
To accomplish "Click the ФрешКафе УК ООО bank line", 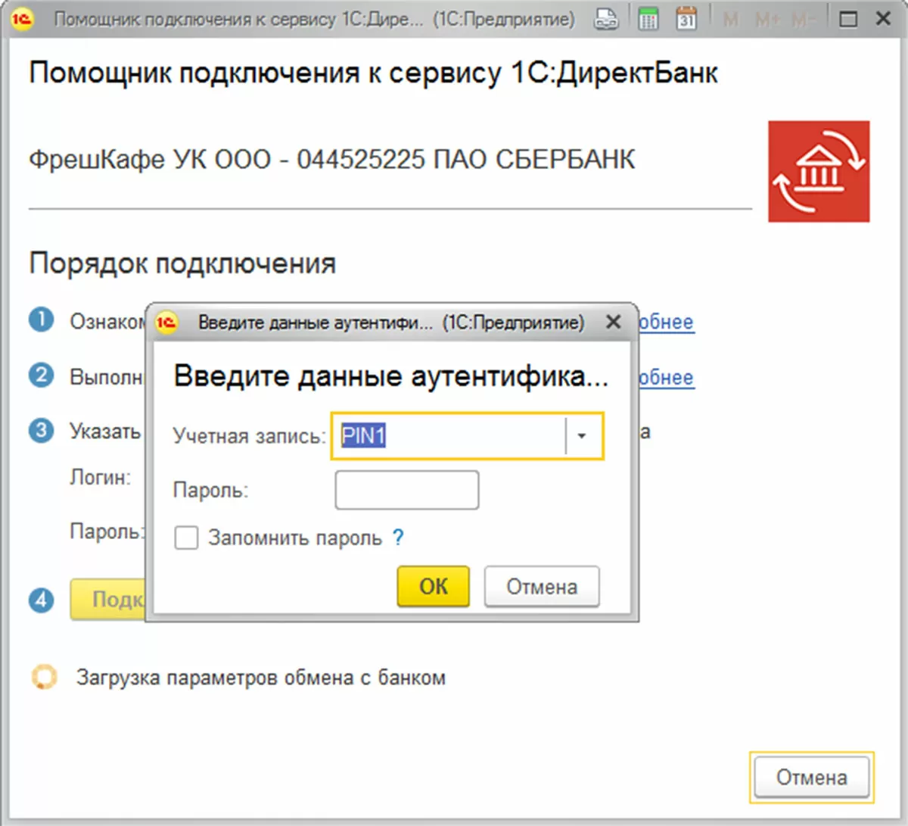I will click(x=331, y=160).
